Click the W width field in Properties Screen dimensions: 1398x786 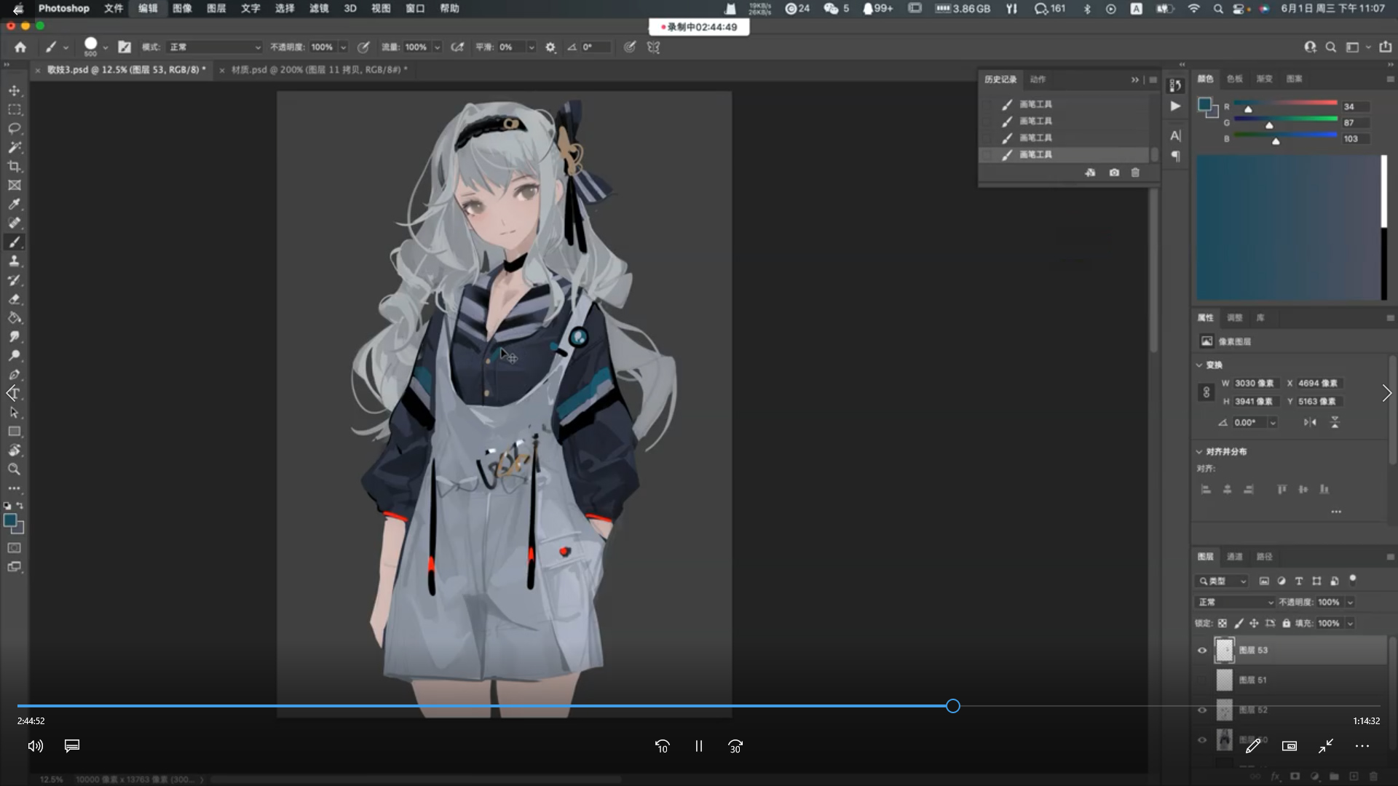1254,384
